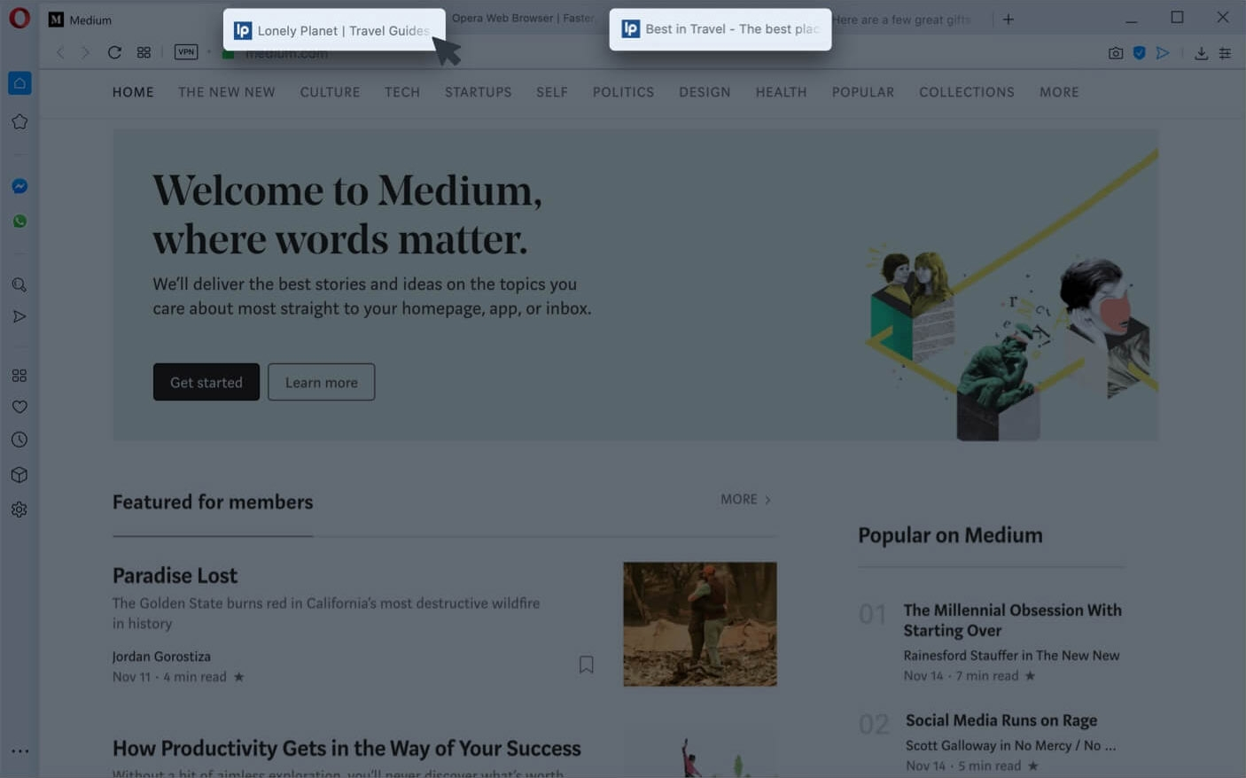
Task: Open the three-dots sidebar setup menu
Action: (x=19, y=751)
